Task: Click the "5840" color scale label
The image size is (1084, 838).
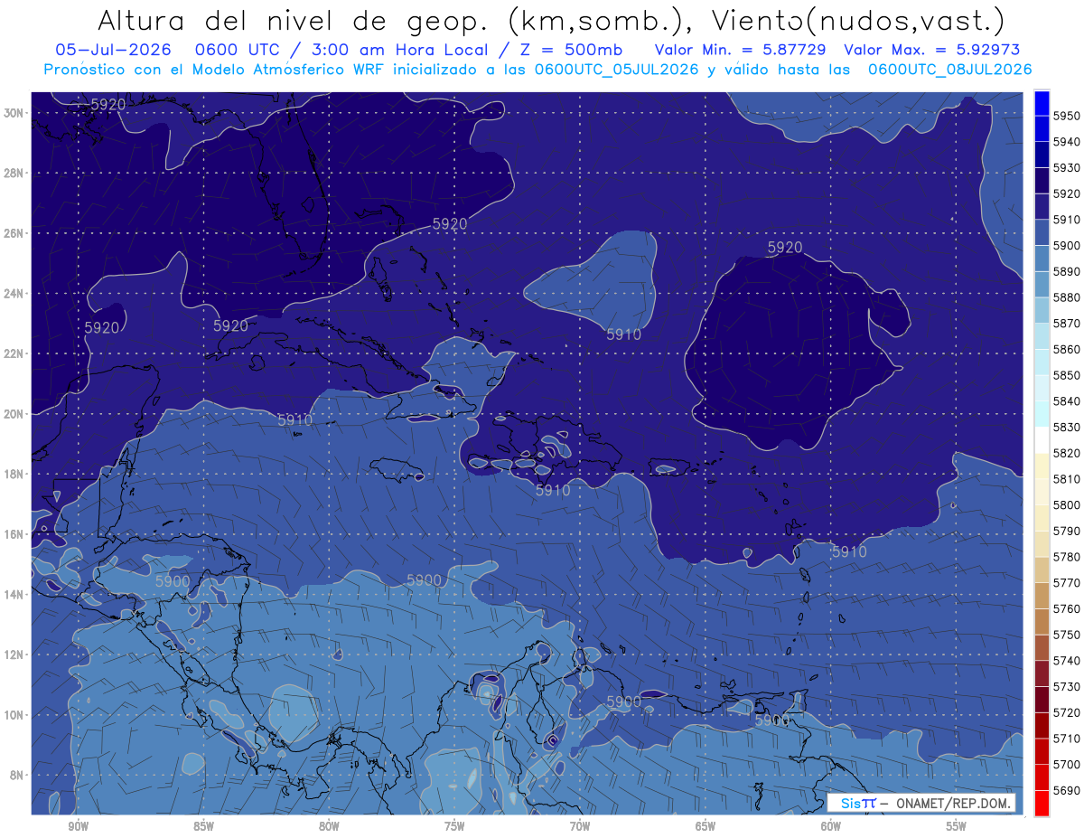Action: (x=1067, y=401)
